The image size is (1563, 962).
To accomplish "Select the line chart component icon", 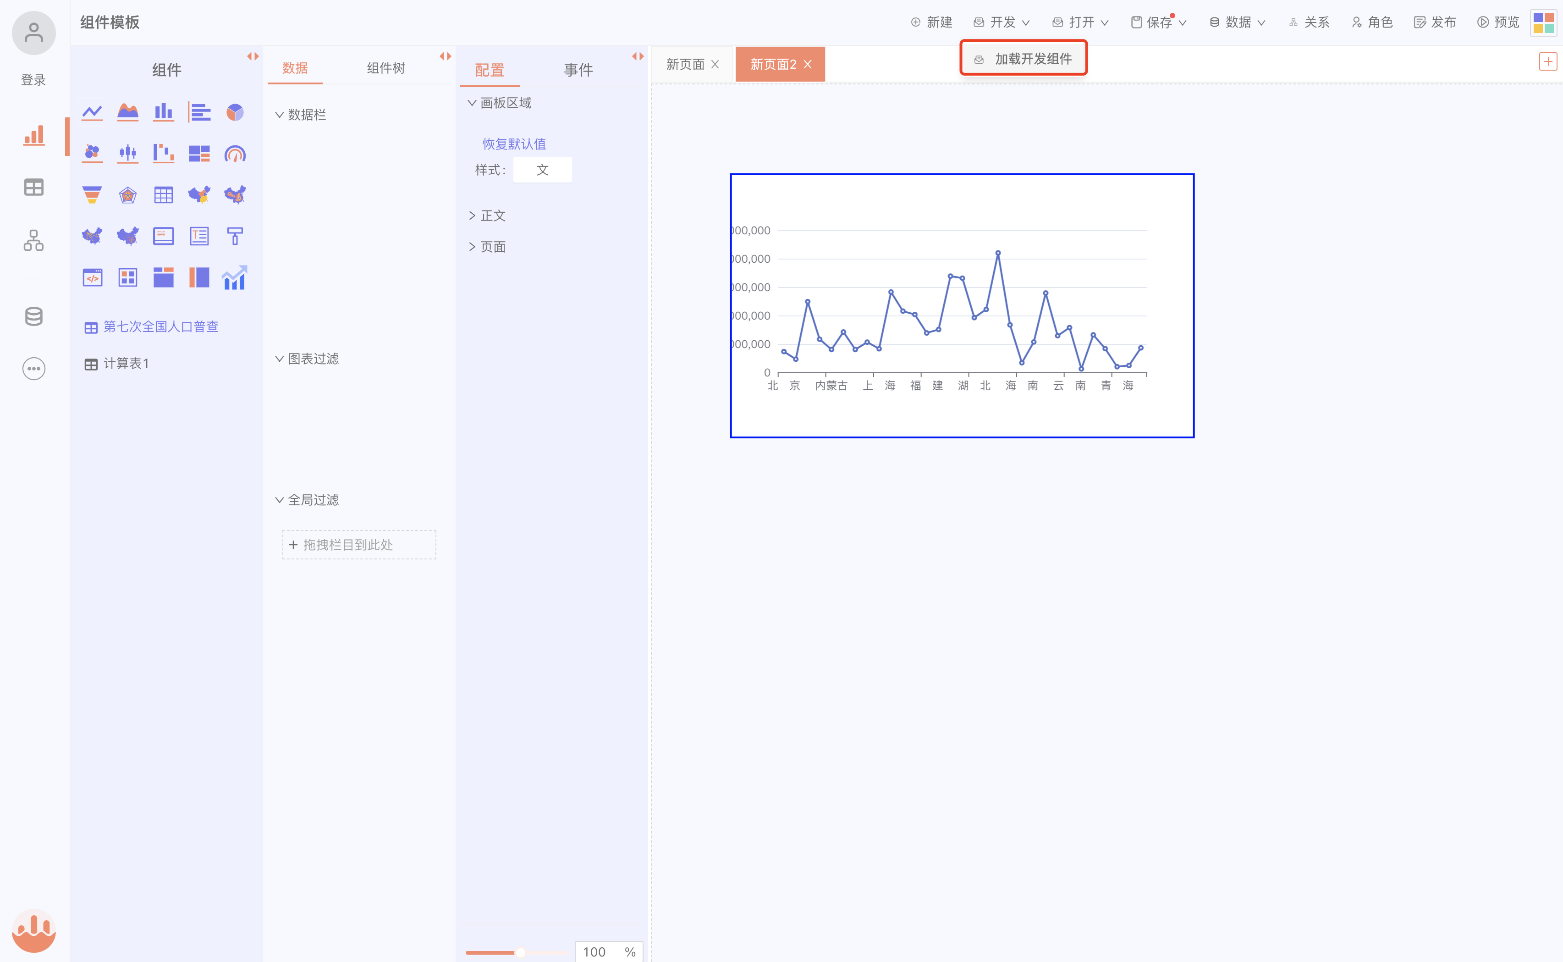I will (x=92, y=113).
